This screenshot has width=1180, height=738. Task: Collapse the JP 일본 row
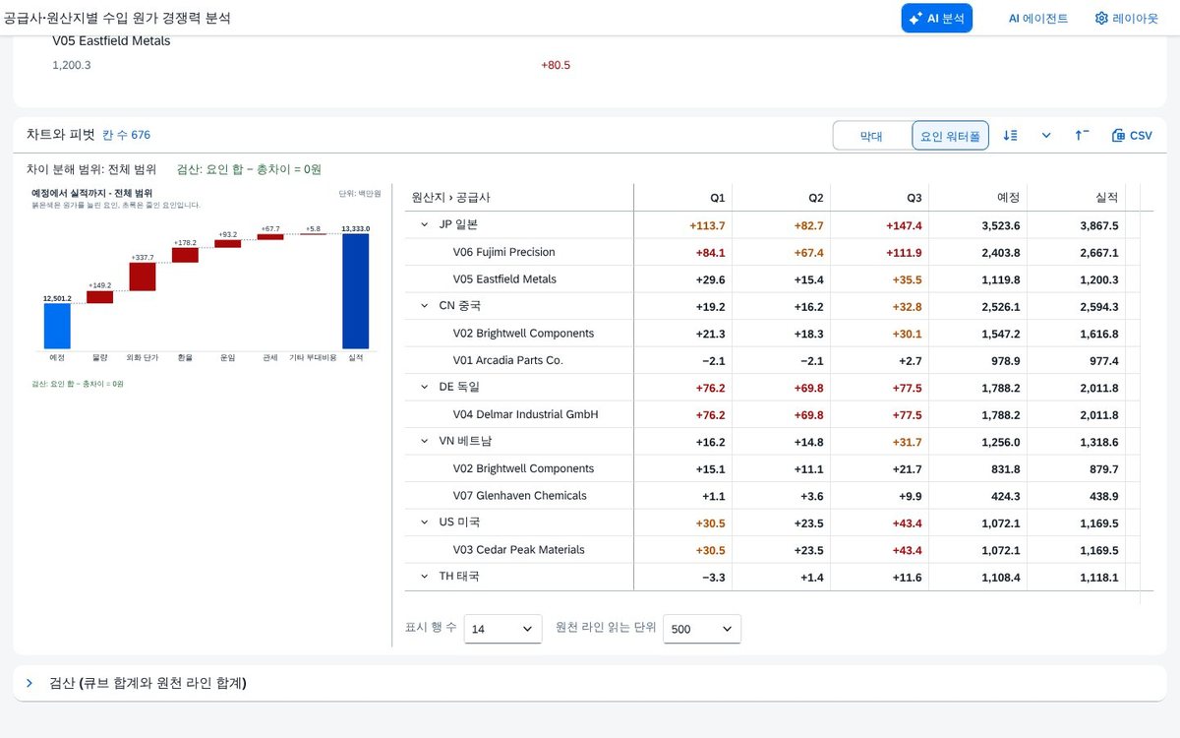click(x=425, y=224)
